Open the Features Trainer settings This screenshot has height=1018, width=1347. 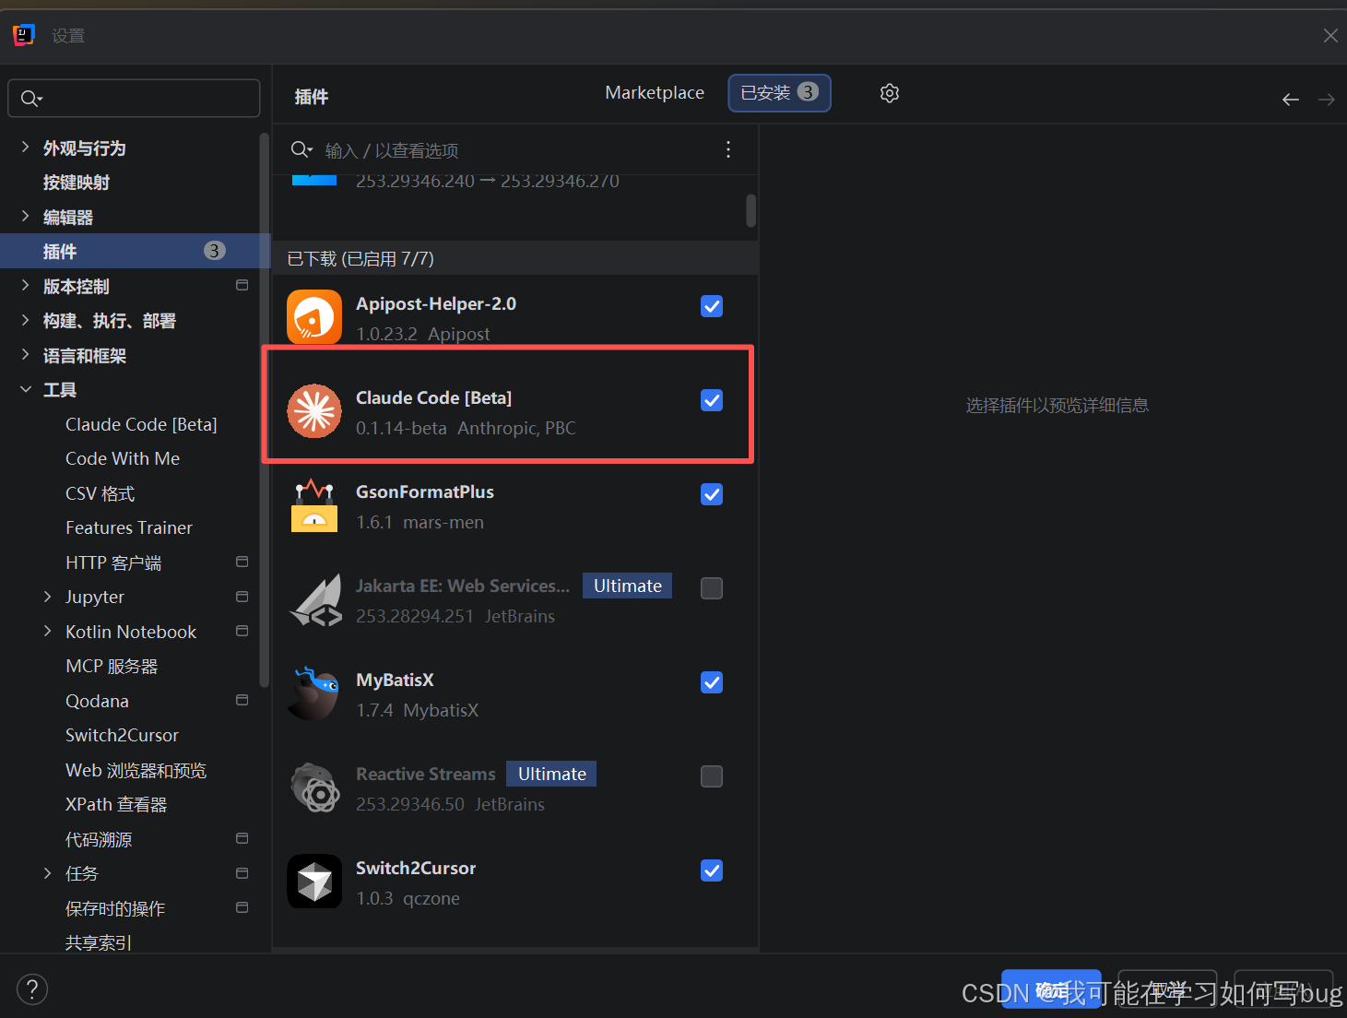tap(129, 527)
